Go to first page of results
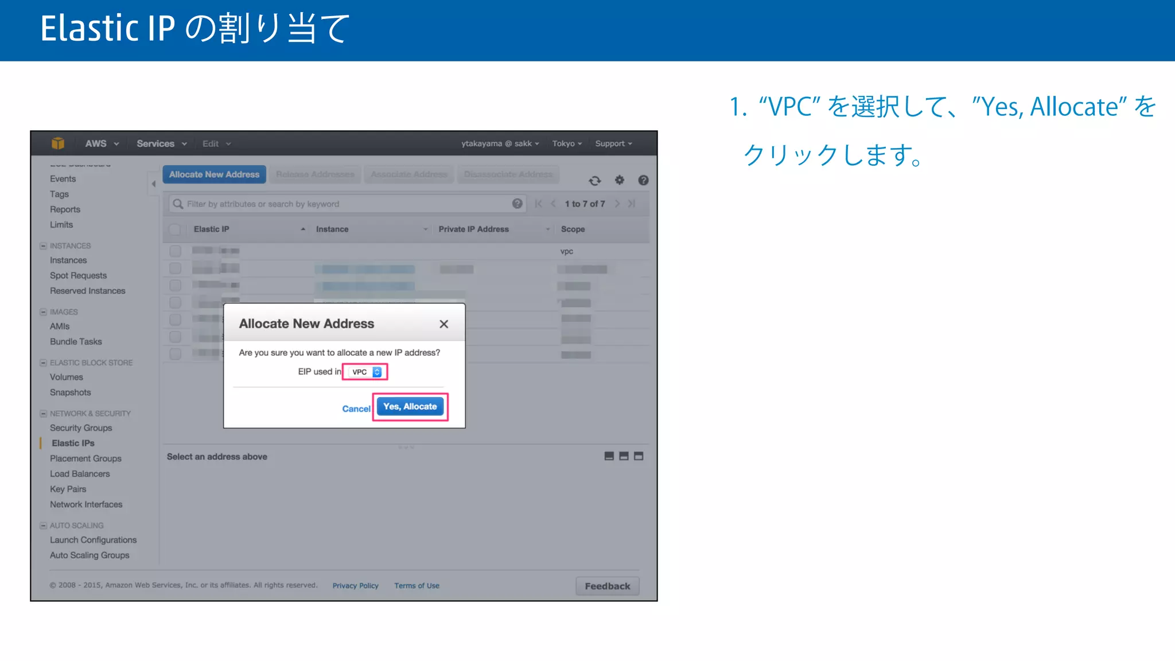Image resolution: width=1175 pixels, height=661 pixels. click(x=538, y=204)
